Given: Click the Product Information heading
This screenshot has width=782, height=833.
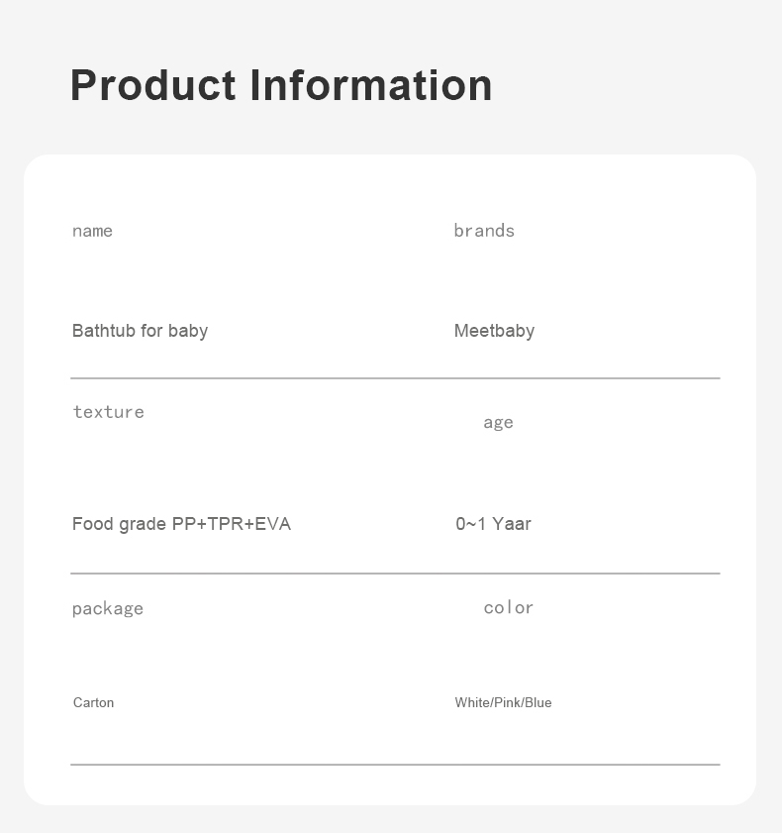Looking at the screenshot, I should point(281,85).
